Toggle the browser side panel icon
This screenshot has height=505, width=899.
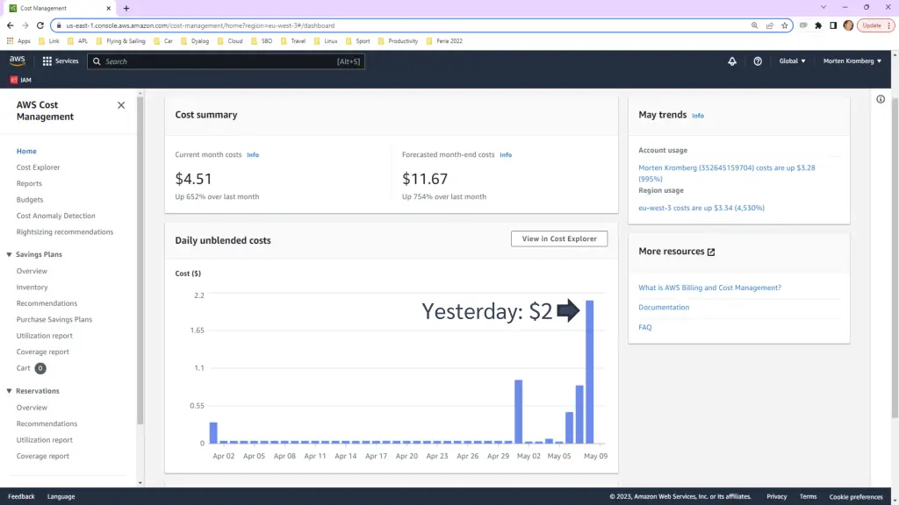[833, 25]
